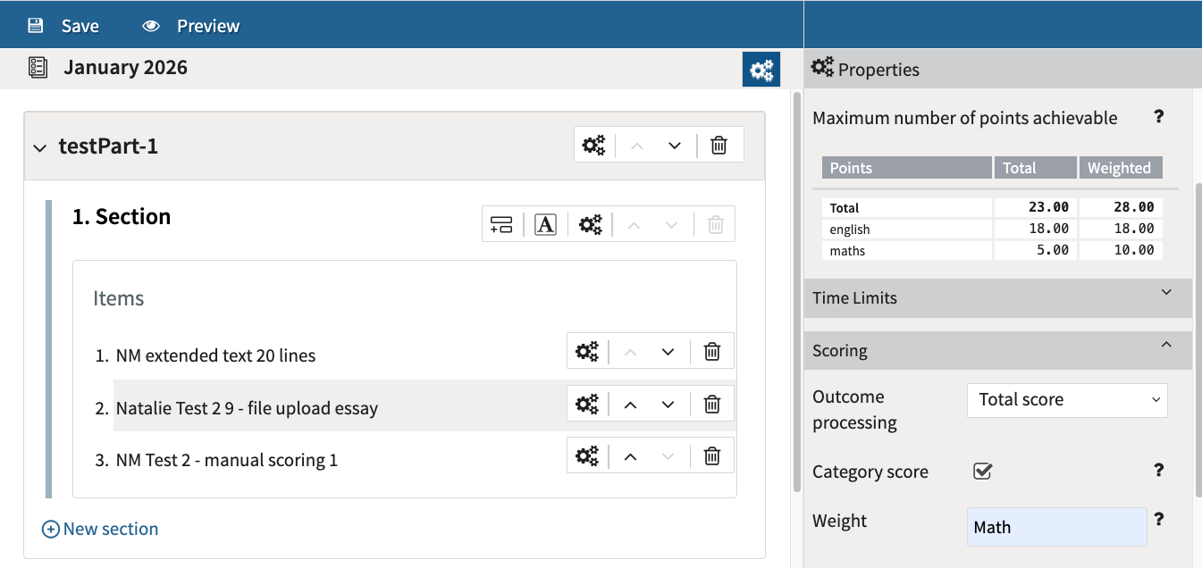Move NM Test 2 manual scoring item up
This screenshot has width=1202, height=568.
(x=630, y=456)
